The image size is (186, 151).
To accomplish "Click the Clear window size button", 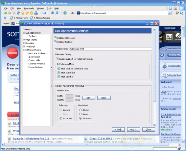I will [104, 98].
